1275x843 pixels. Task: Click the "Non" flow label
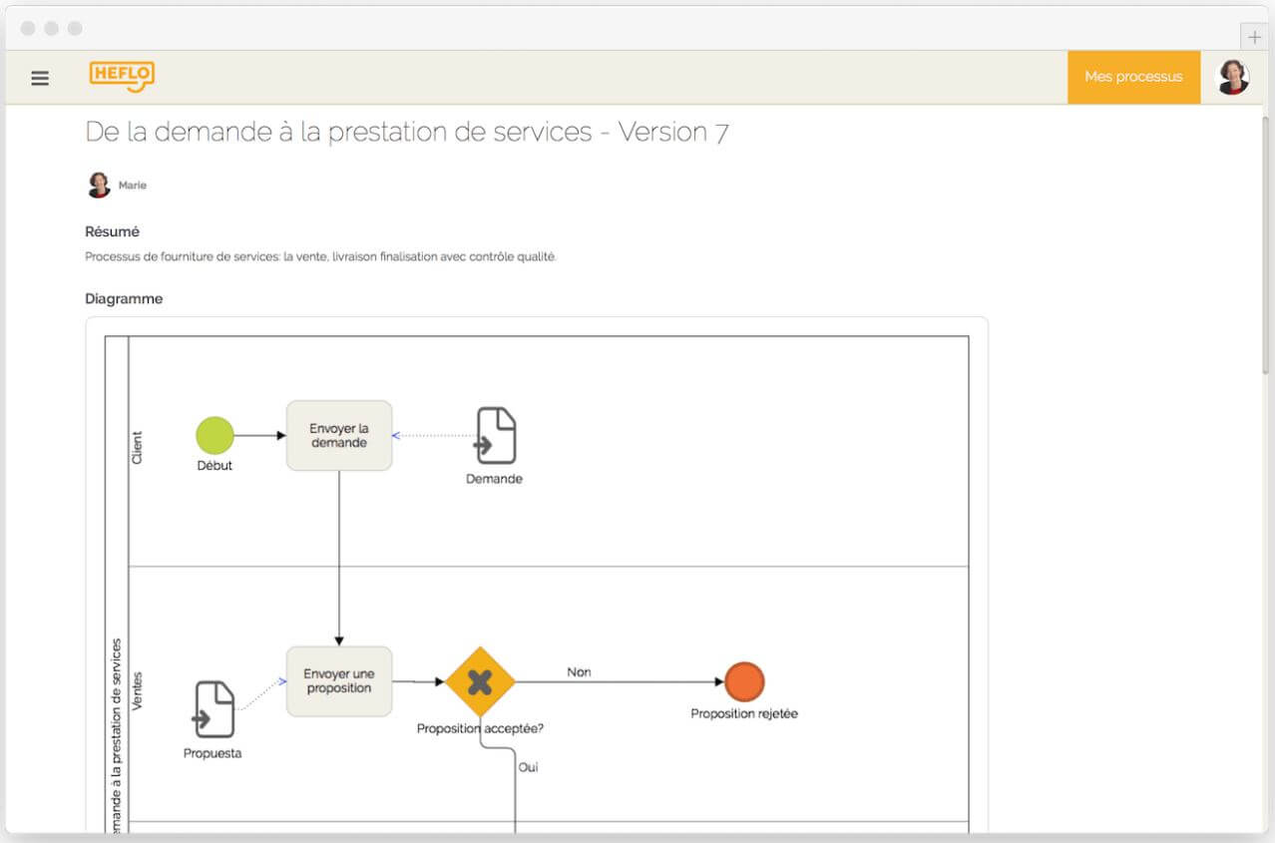click(x=579, y=672)
